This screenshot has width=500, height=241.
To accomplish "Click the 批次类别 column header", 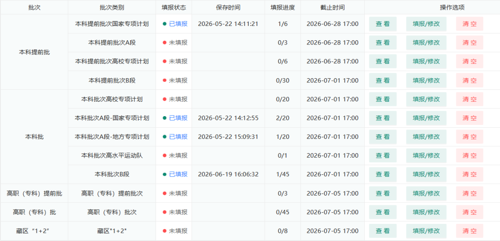I will click(x=112, y=7).
